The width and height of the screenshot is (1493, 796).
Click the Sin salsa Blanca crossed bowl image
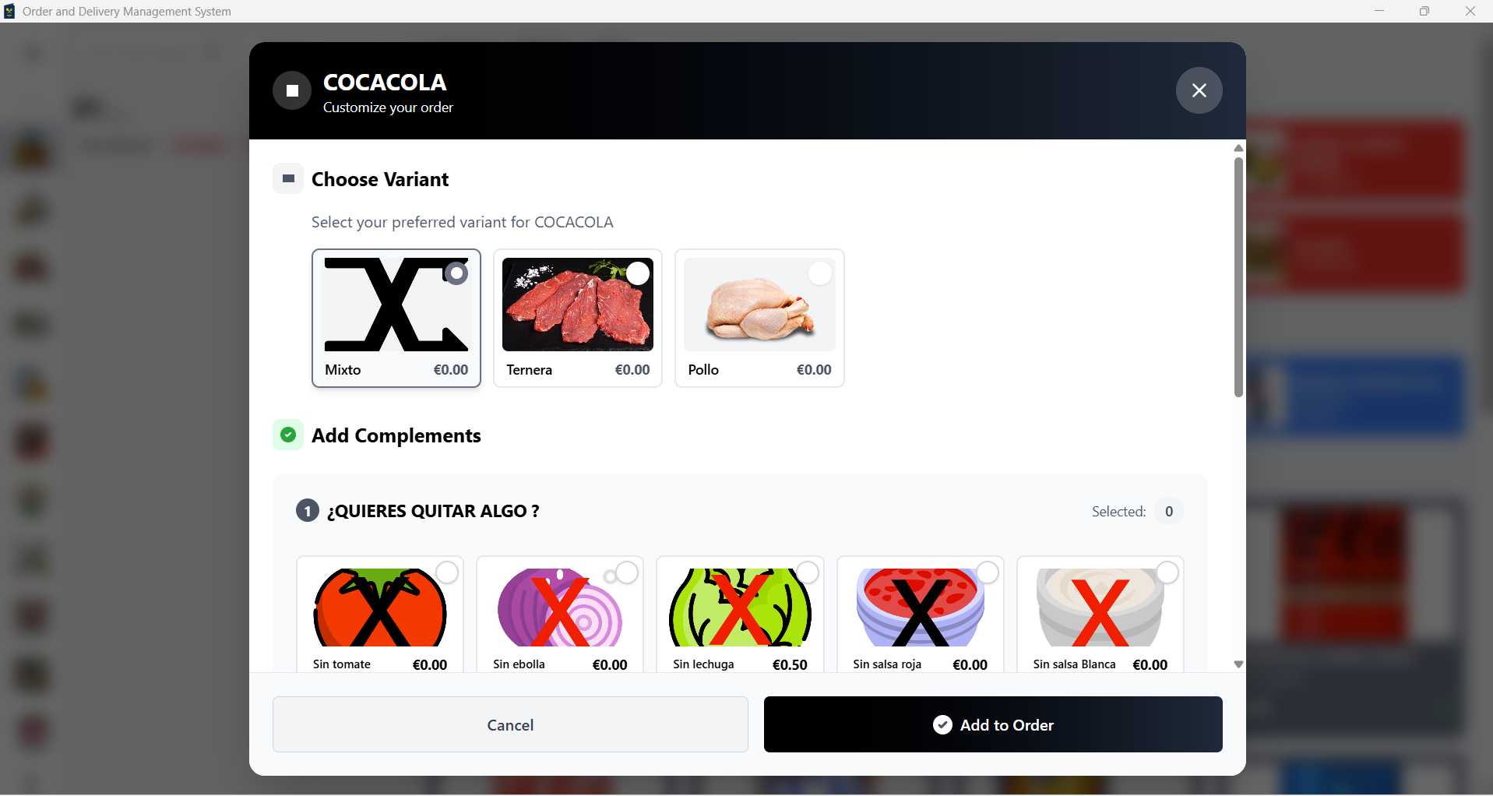click(x=1100, y=608)
